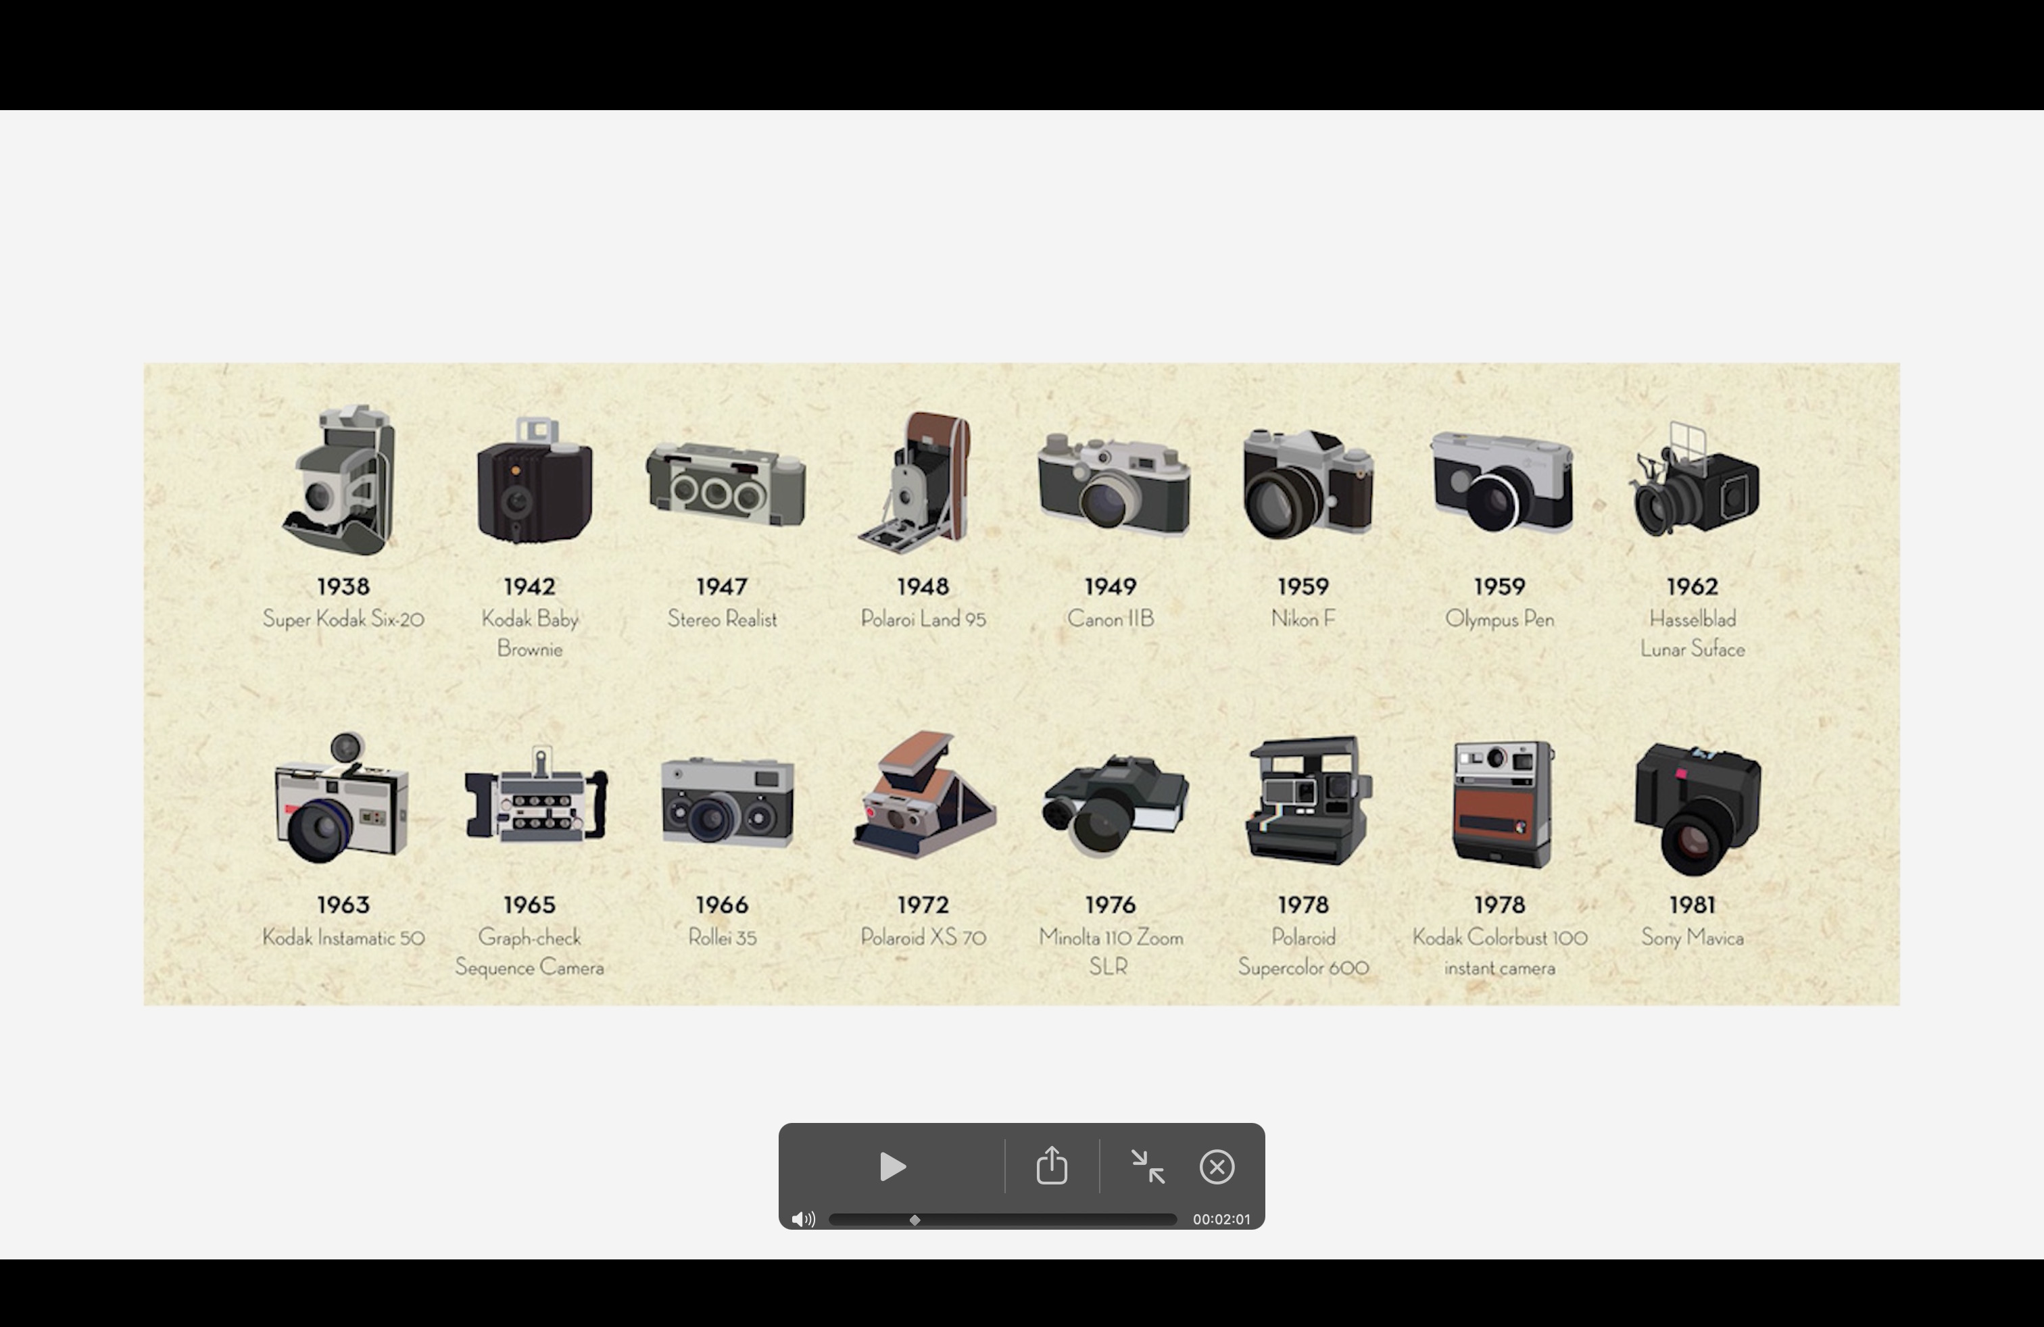
Task: Click the diamond playhead on the scrubber
Action: [915, 1220]
